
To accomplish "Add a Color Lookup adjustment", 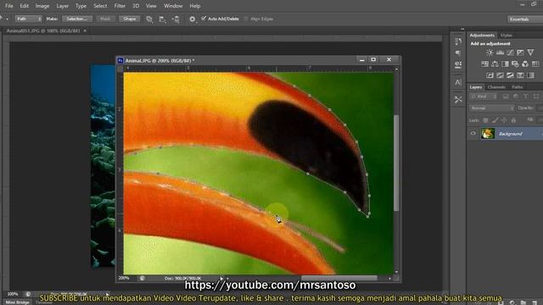I will 535,64.
